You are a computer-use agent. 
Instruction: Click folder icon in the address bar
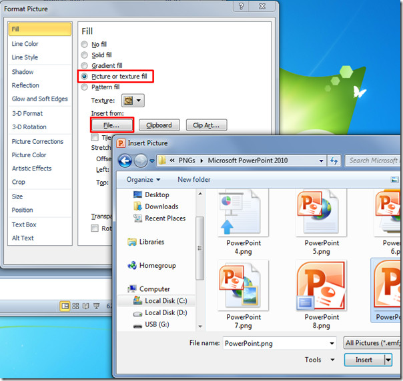162,161
